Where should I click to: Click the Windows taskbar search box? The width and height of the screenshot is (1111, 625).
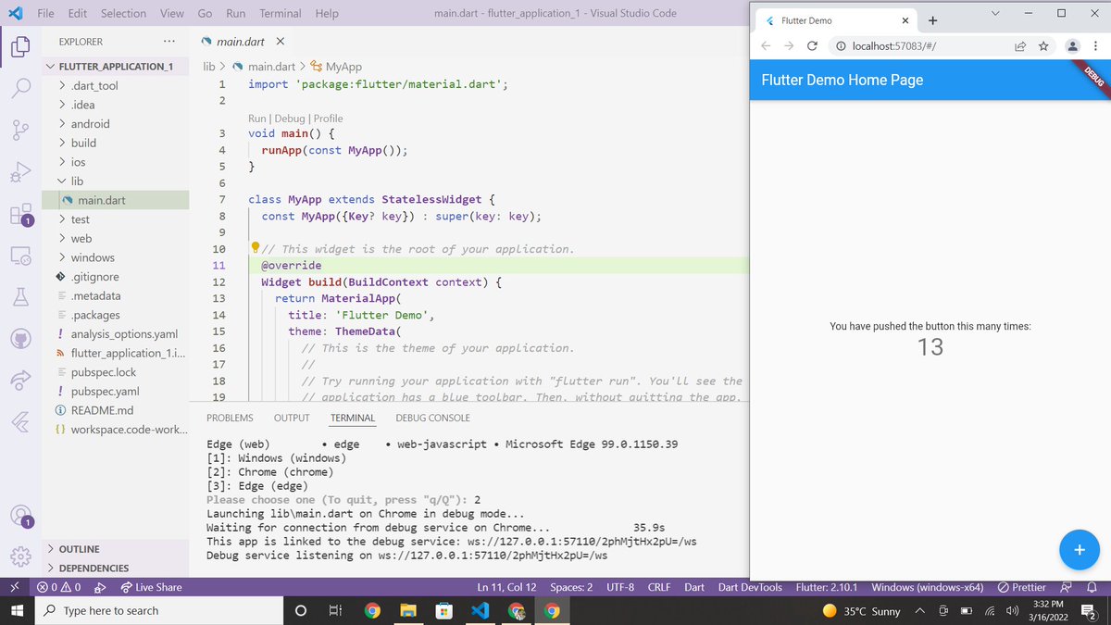[157, 610]
